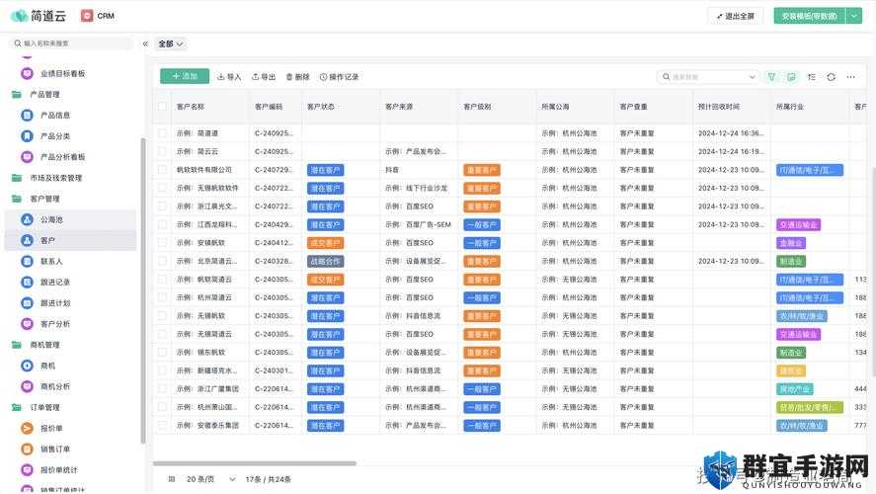The width and height of the screenshot is (876, 494).
Task: Click the filter funnel icon
Action: 771,77
